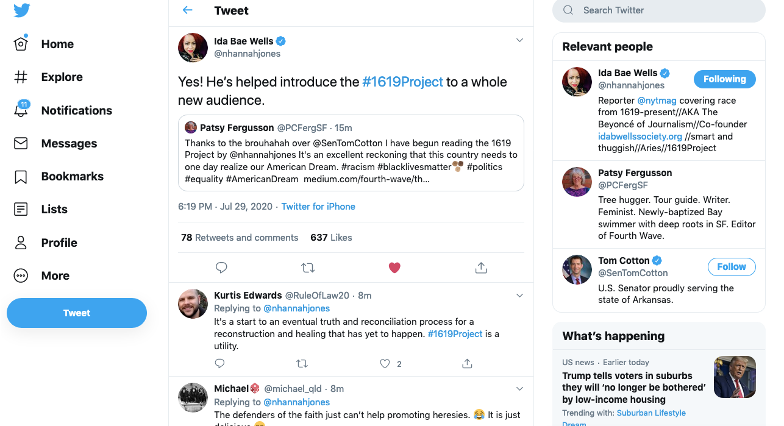Open main tweet's options chevron
Viewport: 784px width, 426px height.
click(519, 40)
